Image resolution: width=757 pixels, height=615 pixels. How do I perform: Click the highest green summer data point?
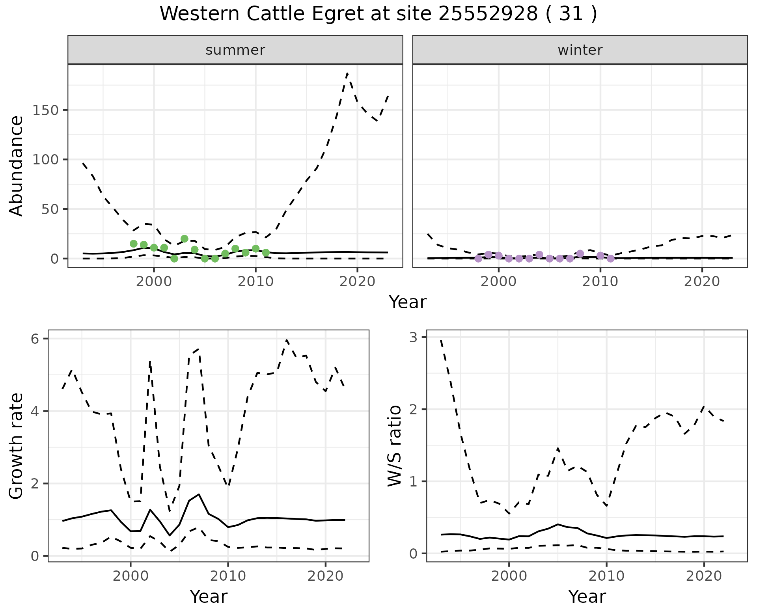click(x=184, y=239)
